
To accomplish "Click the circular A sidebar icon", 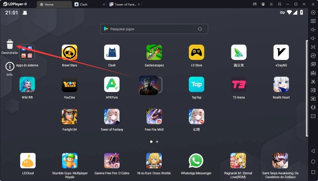I will point(313,55).
